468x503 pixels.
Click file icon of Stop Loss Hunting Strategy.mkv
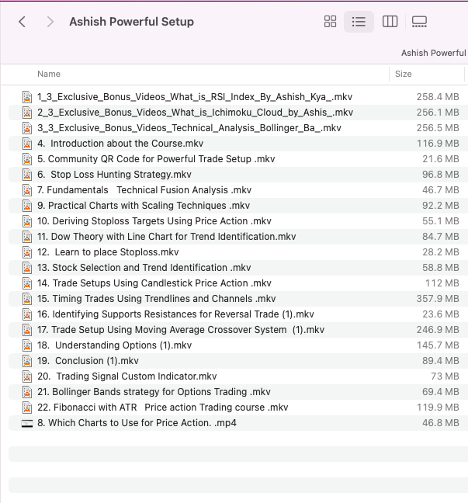point(27,175)
